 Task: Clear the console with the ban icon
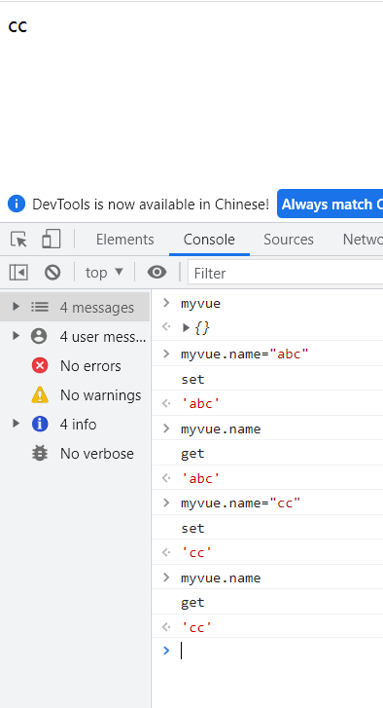[52, 273]
